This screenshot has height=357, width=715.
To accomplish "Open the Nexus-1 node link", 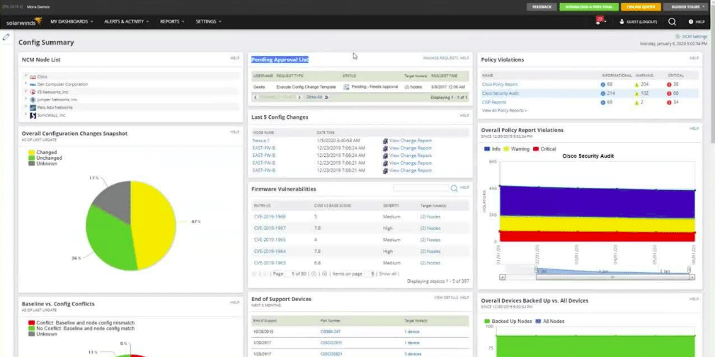I will click(x=261, y=141).
